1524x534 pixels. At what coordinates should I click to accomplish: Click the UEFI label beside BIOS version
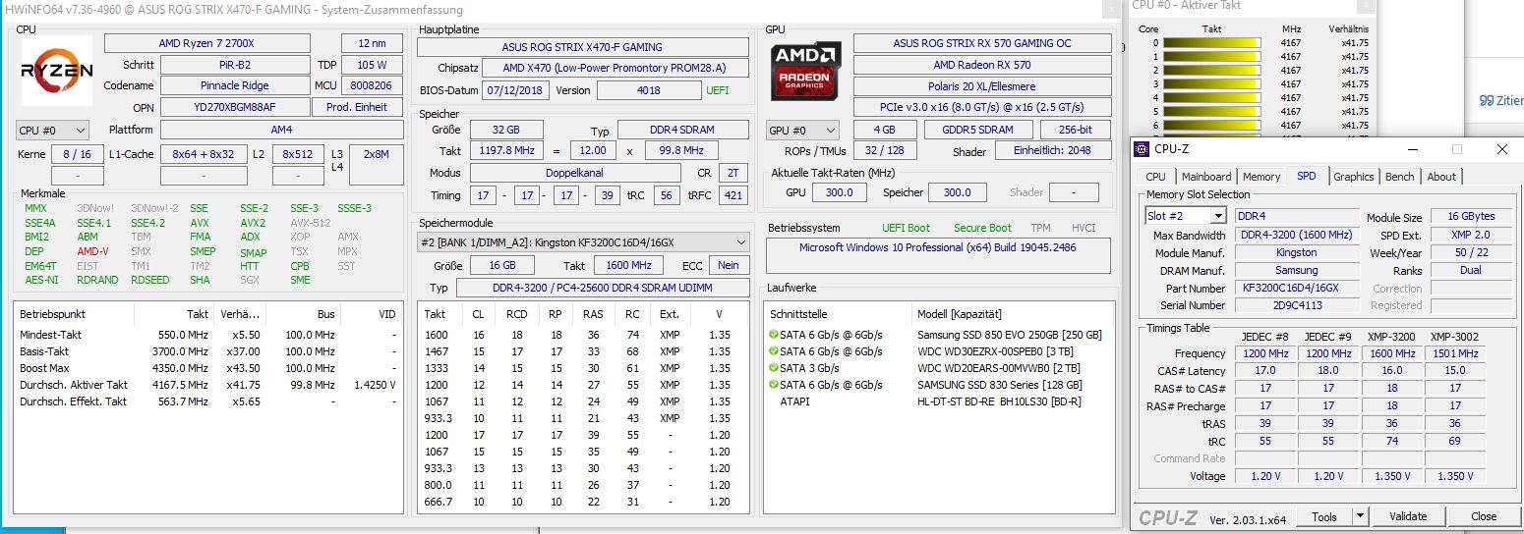[x=718, y=90]
